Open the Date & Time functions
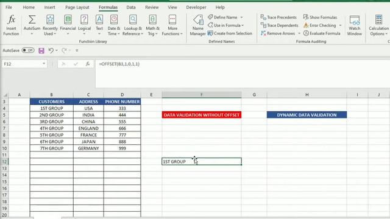Viewport: 390px width, 219px height. click(114, 25)
